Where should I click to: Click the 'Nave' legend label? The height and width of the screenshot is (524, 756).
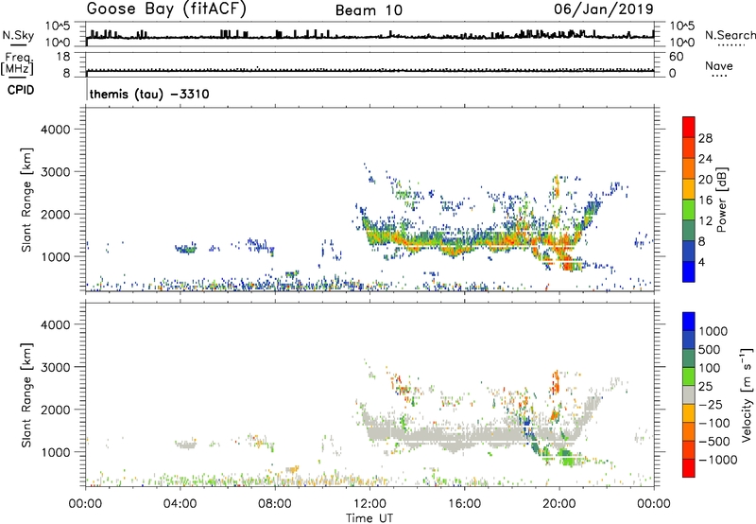pos(719,65)
